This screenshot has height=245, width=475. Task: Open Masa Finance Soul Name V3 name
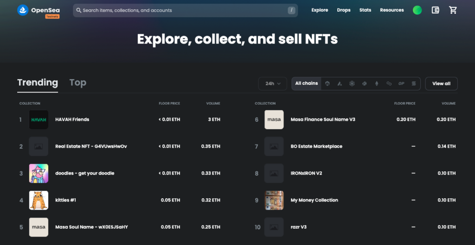[x=323, y=119]
